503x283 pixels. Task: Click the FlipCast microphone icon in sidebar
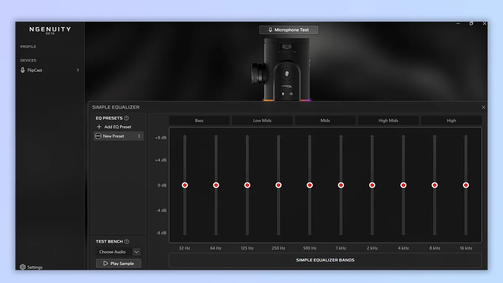pyautogui.click(x=23, y=70)
